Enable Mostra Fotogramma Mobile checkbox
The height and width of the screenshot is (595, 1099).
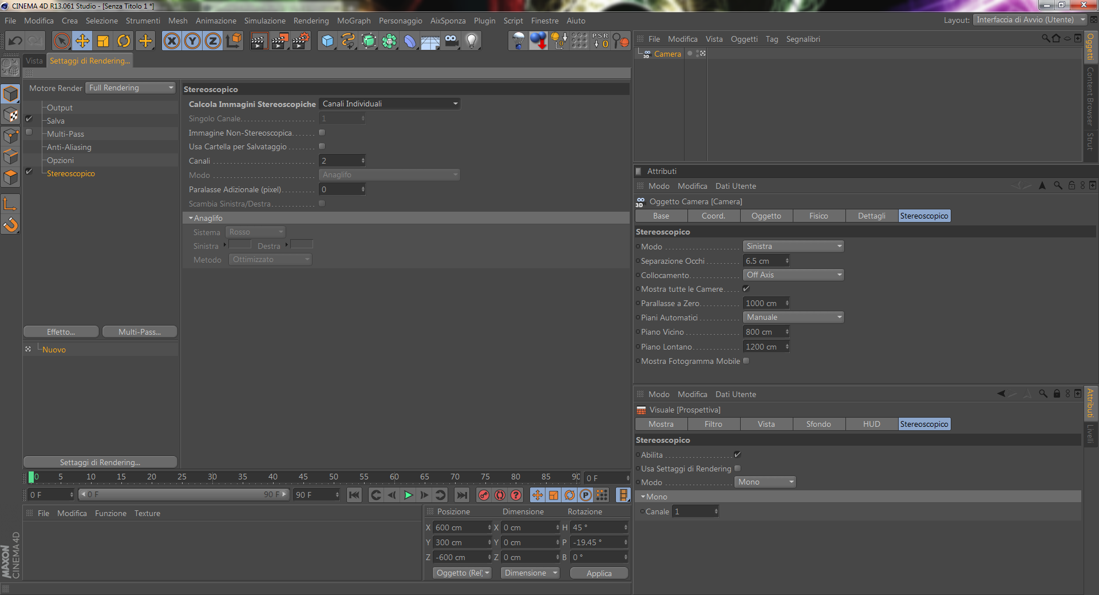tap(746, 361)
